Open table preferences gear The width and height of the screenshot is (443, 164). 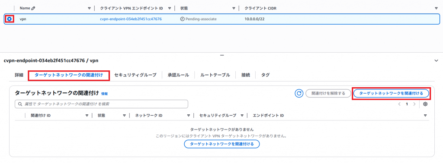point(425,104)
